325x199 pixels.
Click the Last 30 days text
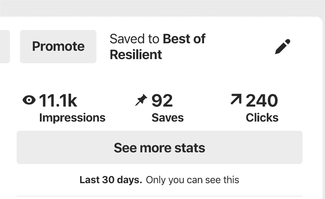[111, 180]
